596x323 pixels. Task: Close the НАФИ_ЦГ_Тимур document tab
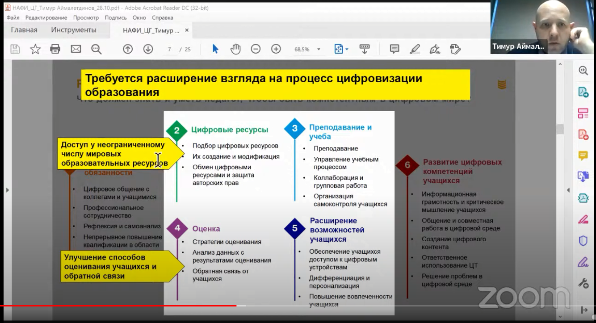187,30
